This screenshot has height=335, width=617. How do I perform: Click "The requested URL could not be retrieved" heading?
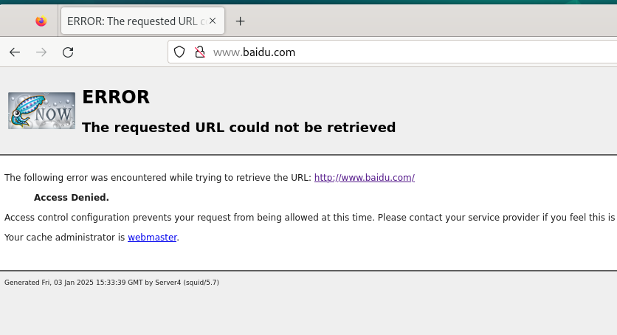tap(239, 128)
